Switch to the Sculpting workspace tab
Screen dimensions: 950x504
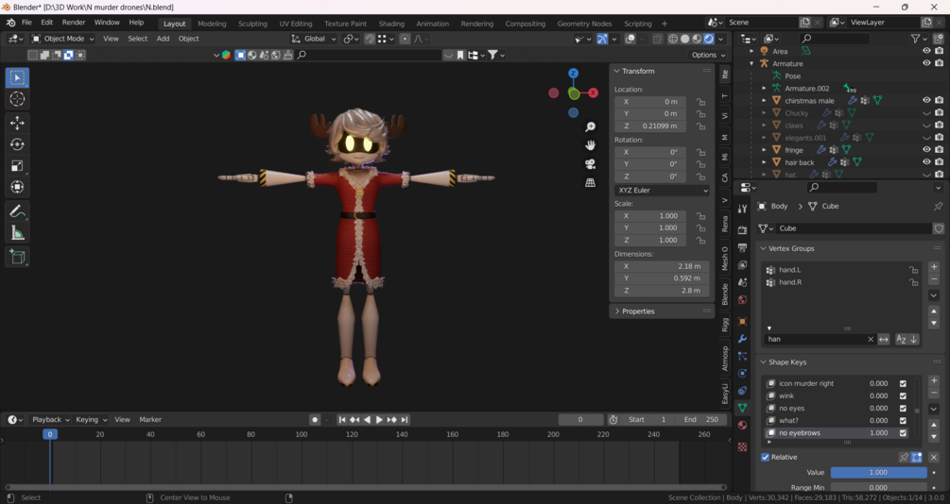click(252, 24)
